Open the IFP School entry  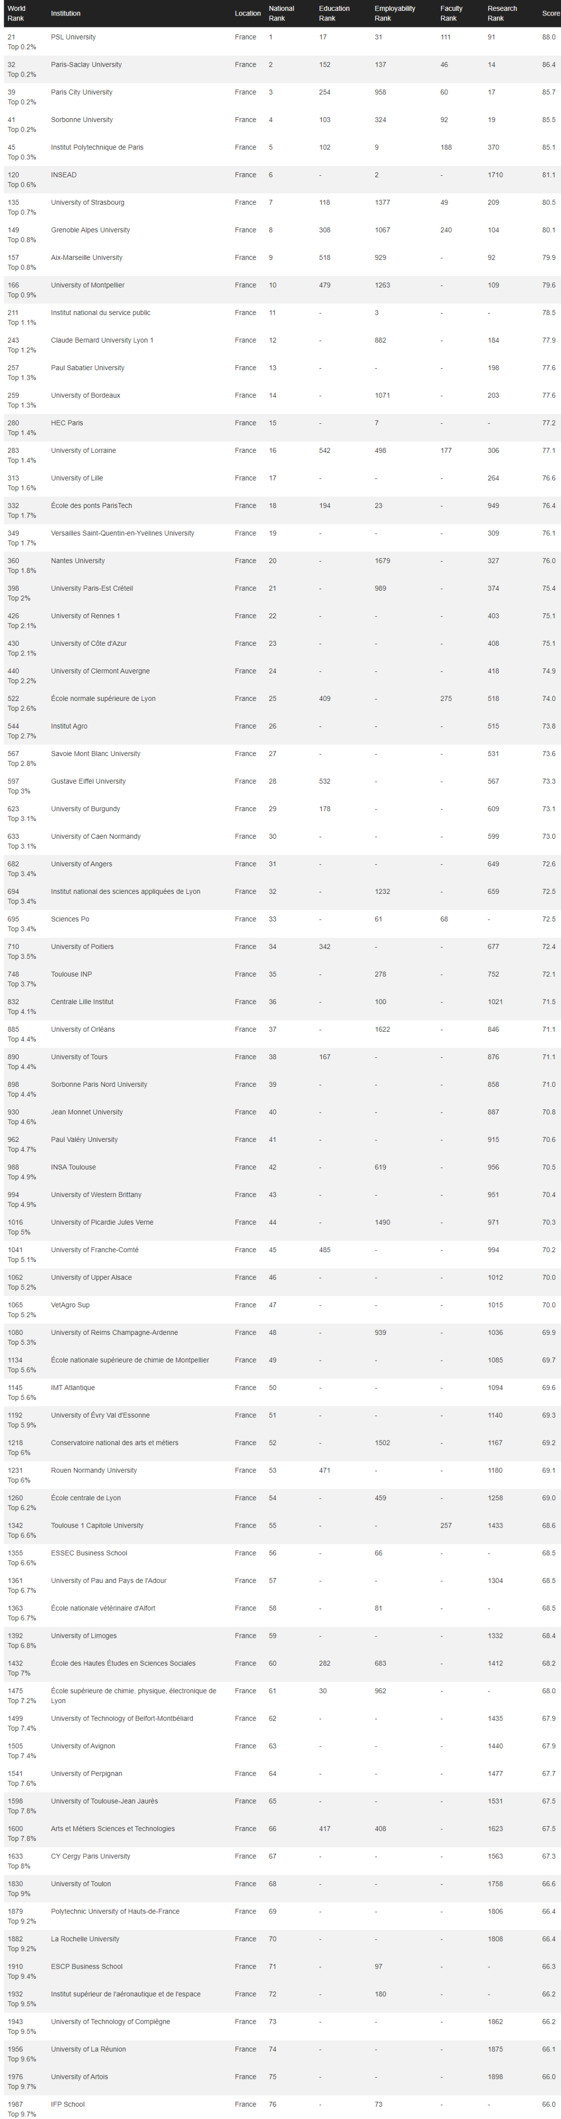click(x=68, y=2104)
